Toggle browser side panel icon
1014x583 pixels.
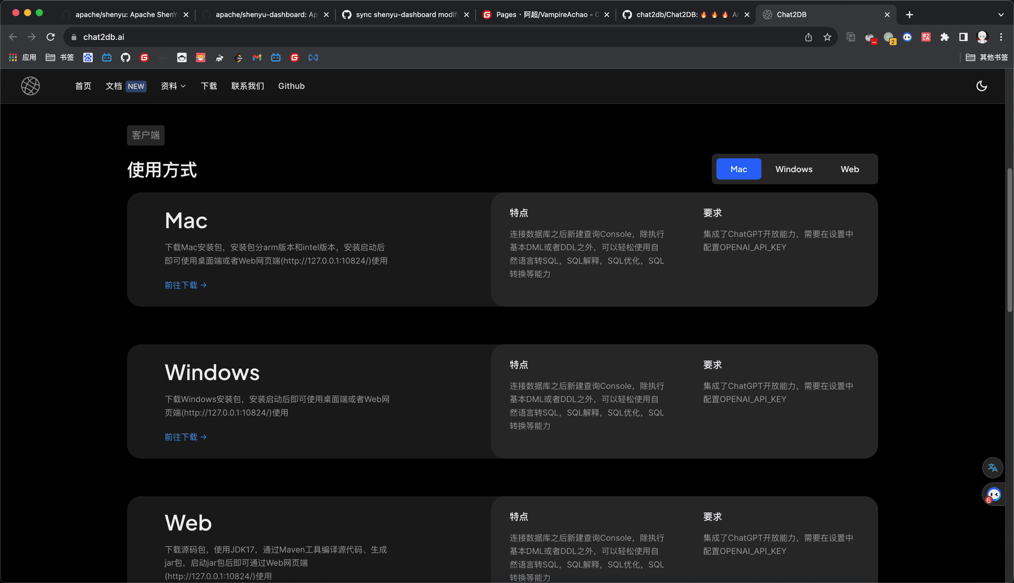[x=963, y=37]
